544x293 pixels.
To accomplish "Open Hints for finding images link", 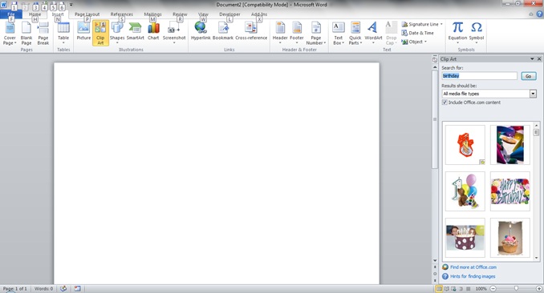I will pos(473,276).
